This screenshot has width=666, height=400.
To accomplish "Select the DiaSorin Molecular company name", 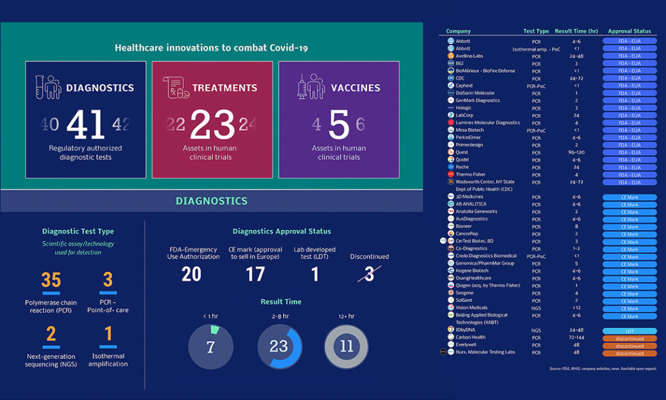I will pyautogui.click(x=475, y=93).
